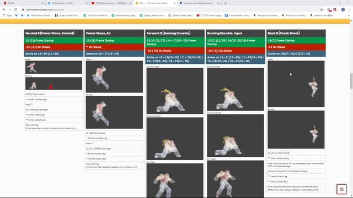Screen dimensions: 353x198
Task: Click the -12 On Shield bar
Action: click(296, 47)
